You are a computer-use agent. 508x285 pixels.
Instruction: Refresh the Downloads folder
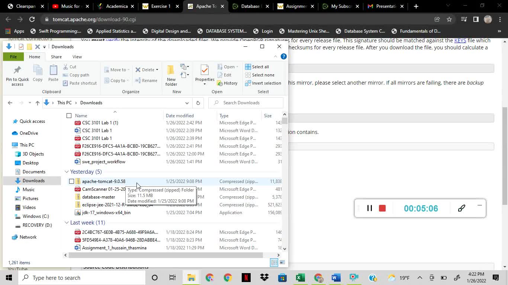[198, 103]
